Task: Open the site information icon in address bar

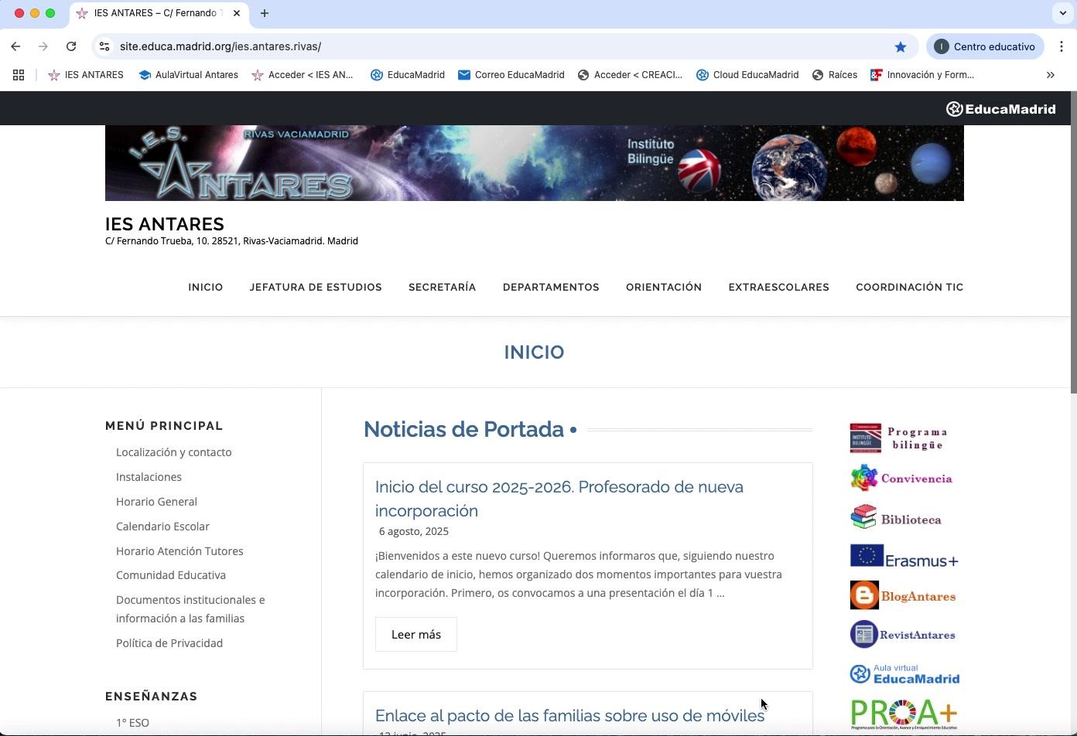Action: [104, 46]
